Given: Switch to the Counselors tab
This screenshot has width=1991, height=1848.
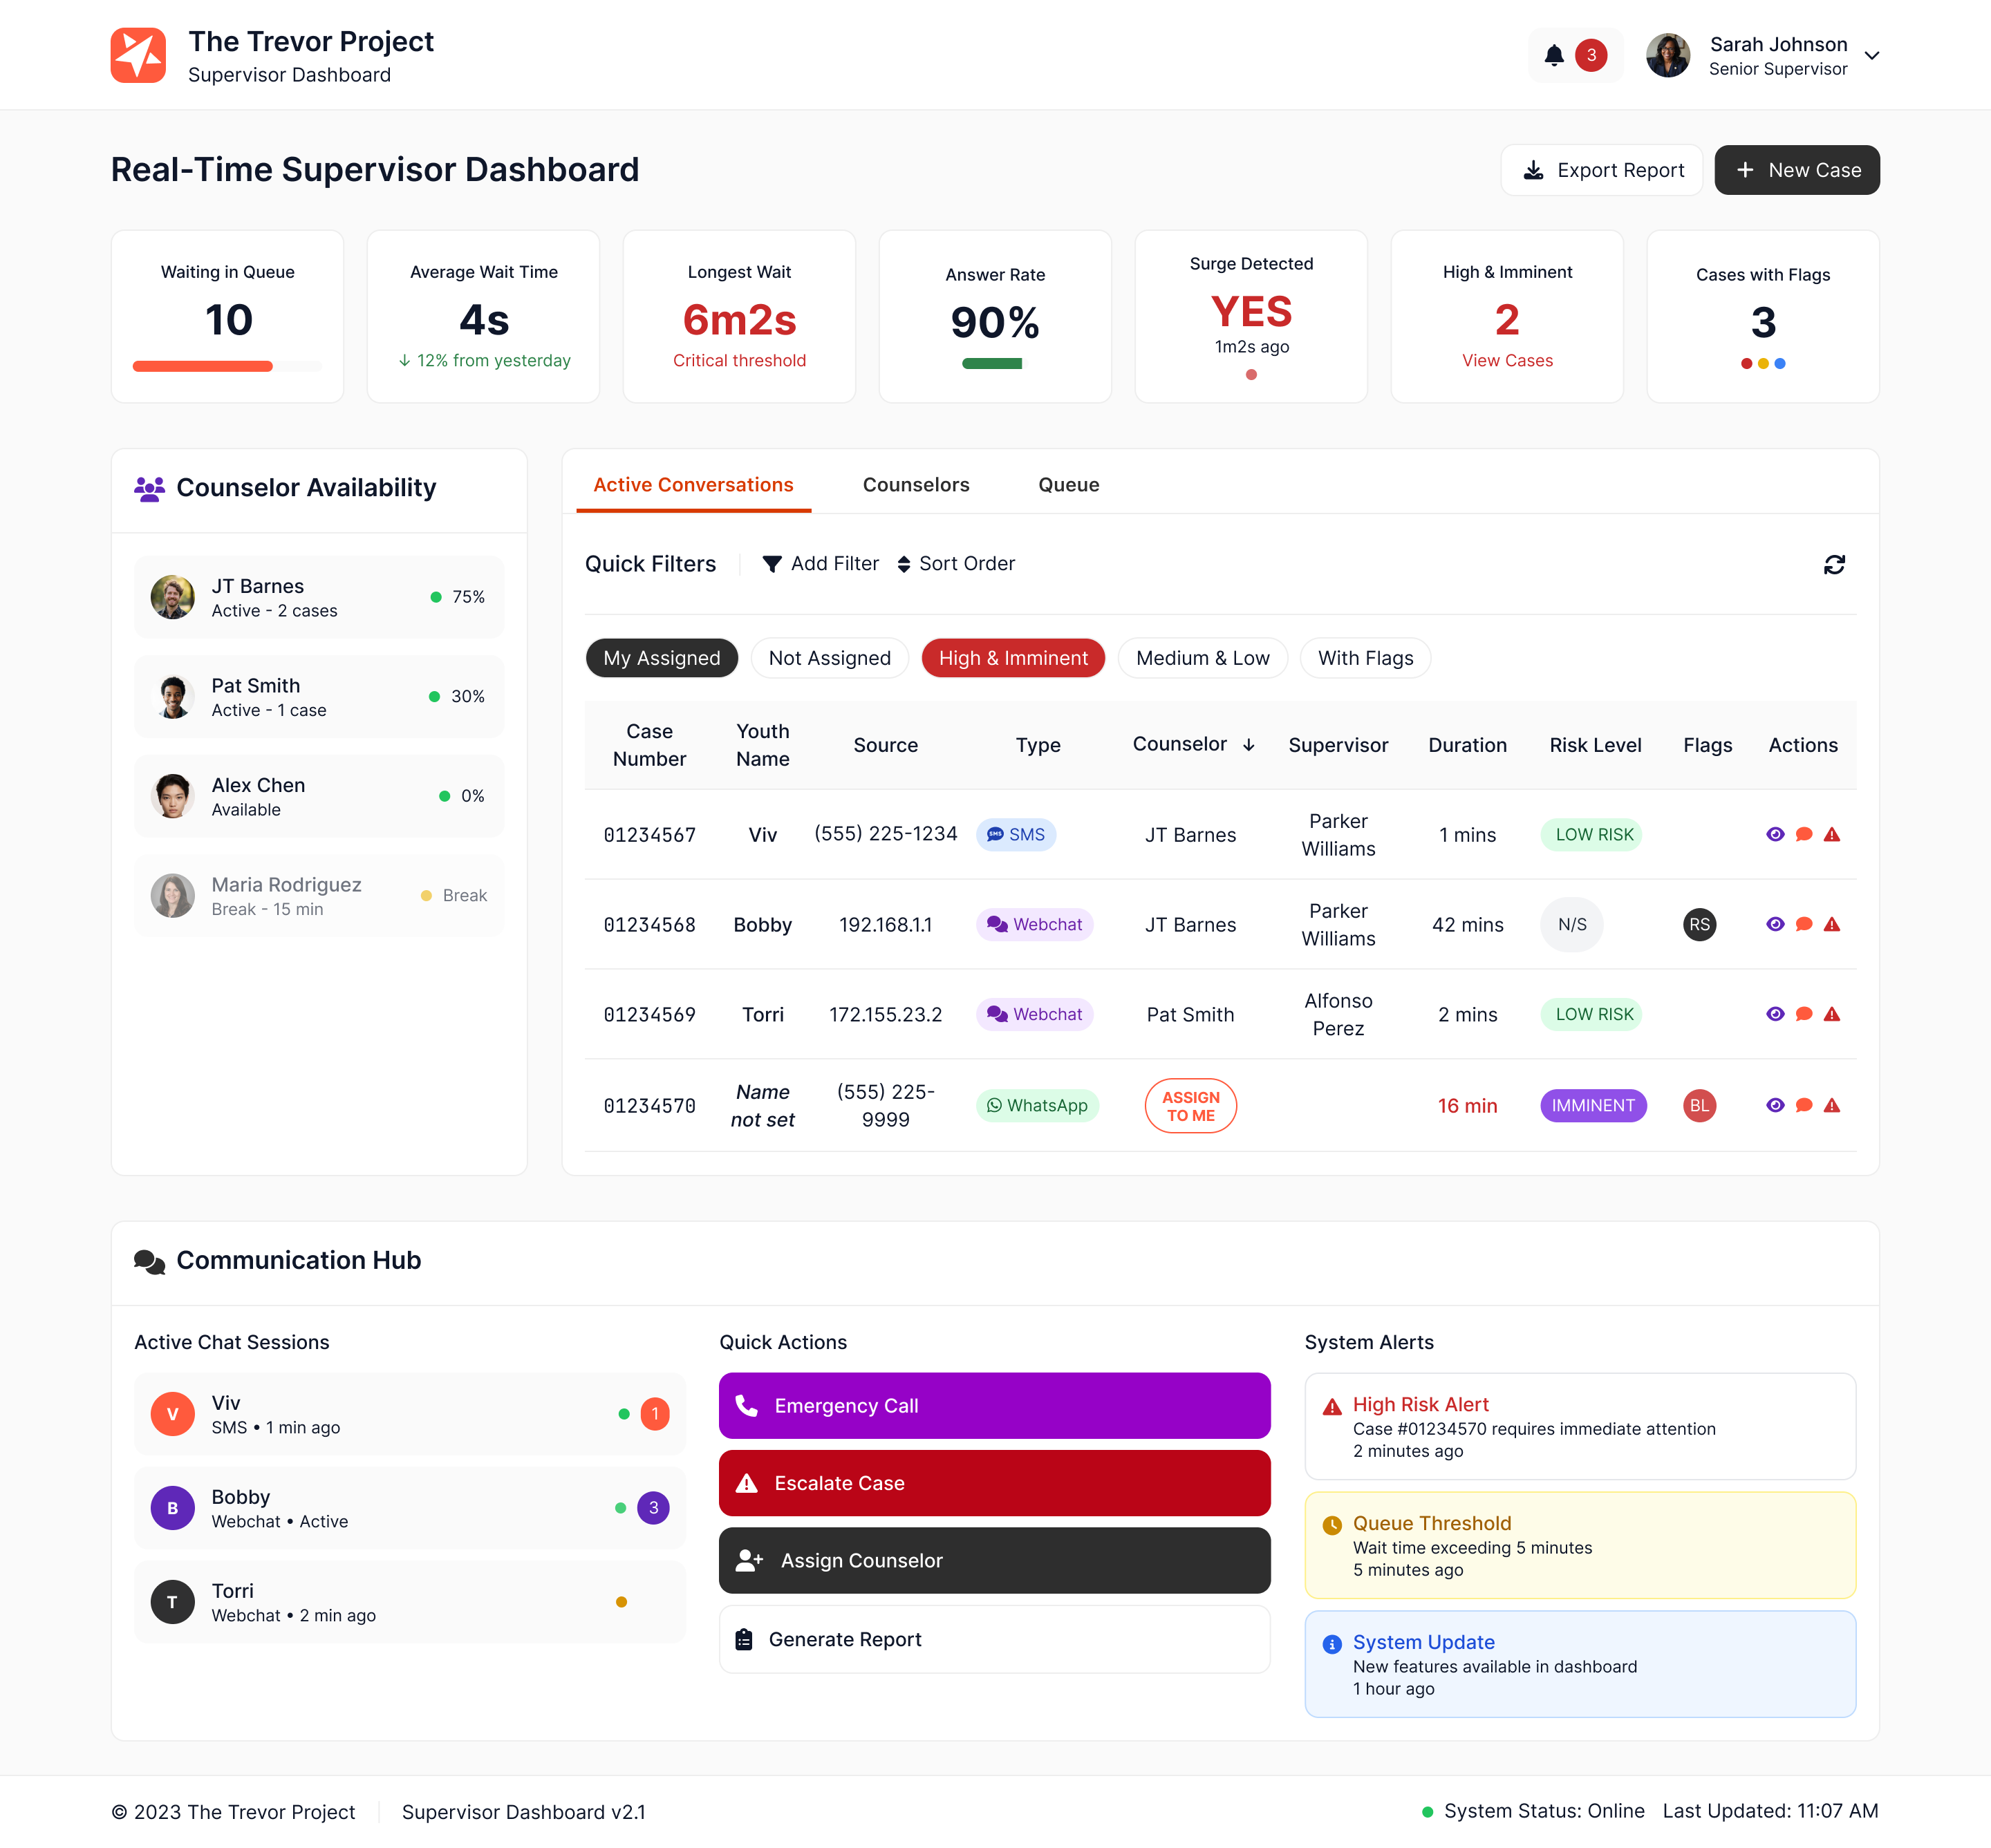Looking at the screenshot, I should [915, 485].
